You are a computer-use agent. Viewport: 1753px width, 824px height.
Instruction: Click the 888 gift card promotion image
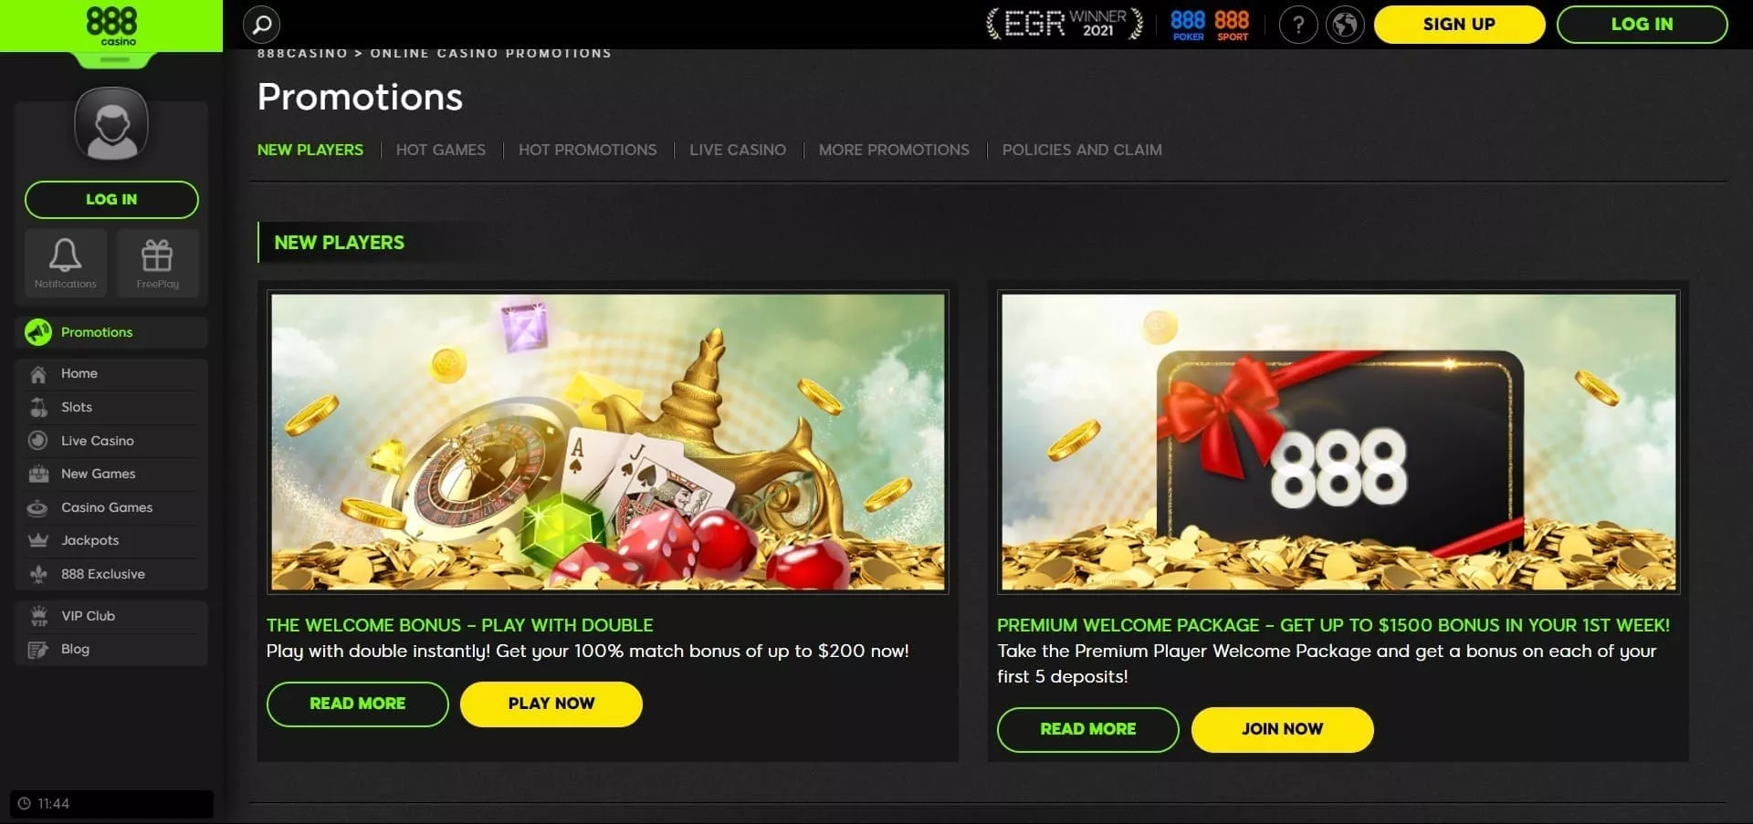point(1338,442)
